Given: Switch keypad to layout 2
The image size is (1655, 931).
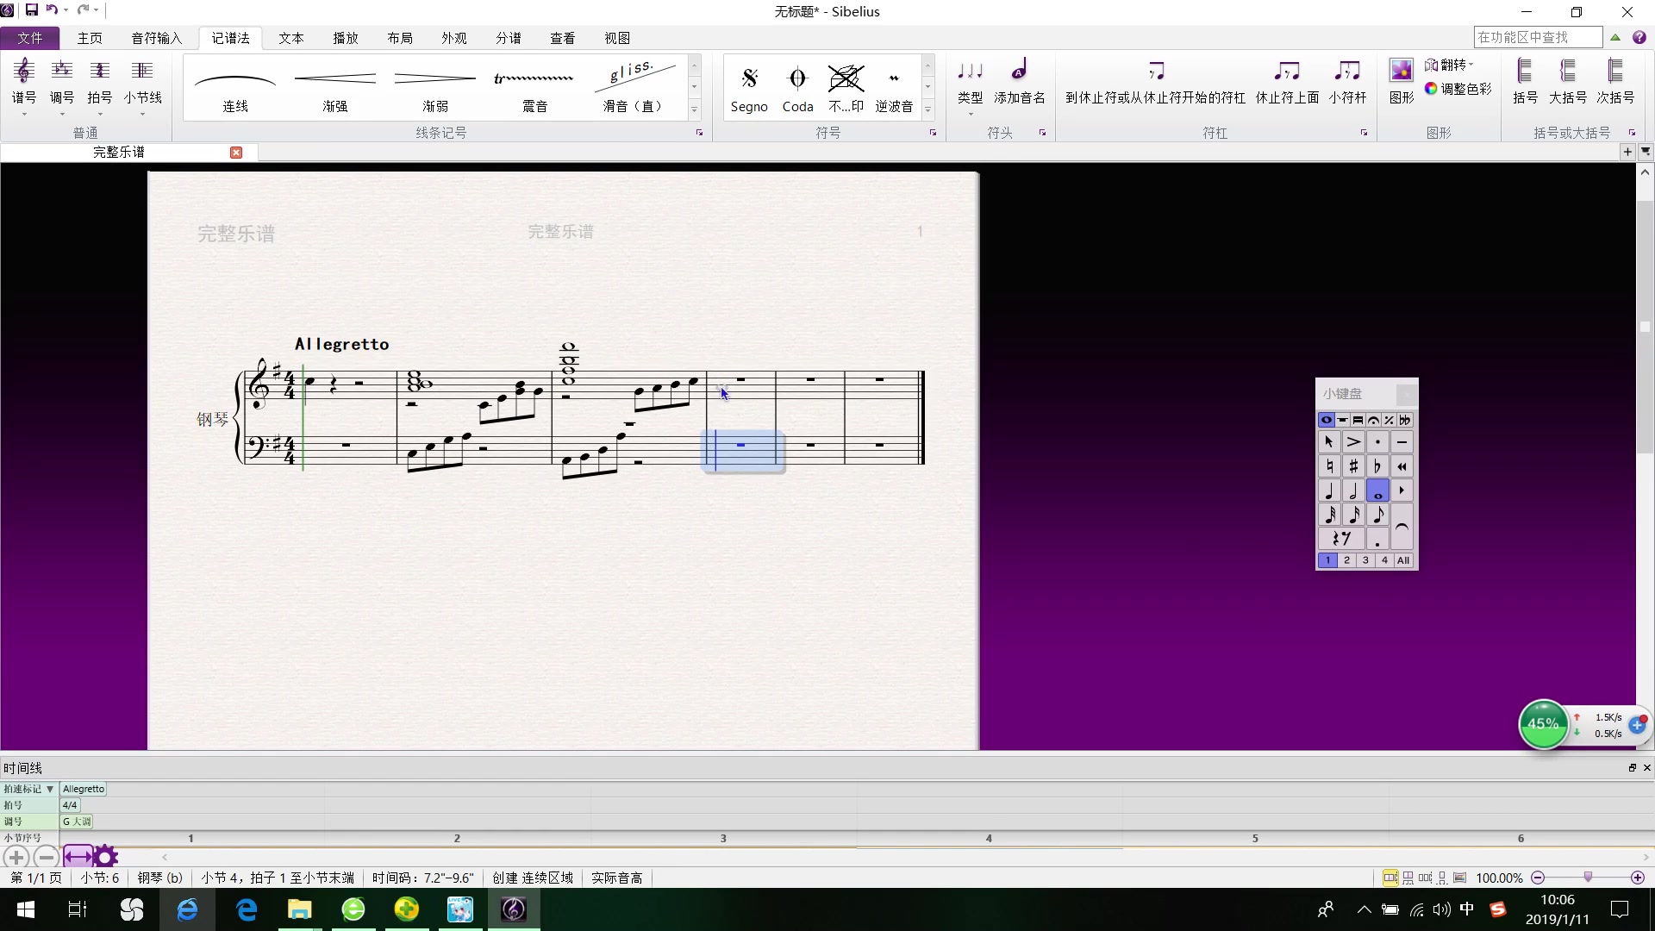Looking at the screenshot, I should click(x=1346, y=560).
